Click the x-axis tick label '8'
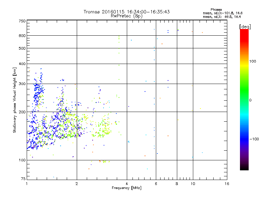The width and height of the screenshot is (267, 200). (x=177, y=184)
